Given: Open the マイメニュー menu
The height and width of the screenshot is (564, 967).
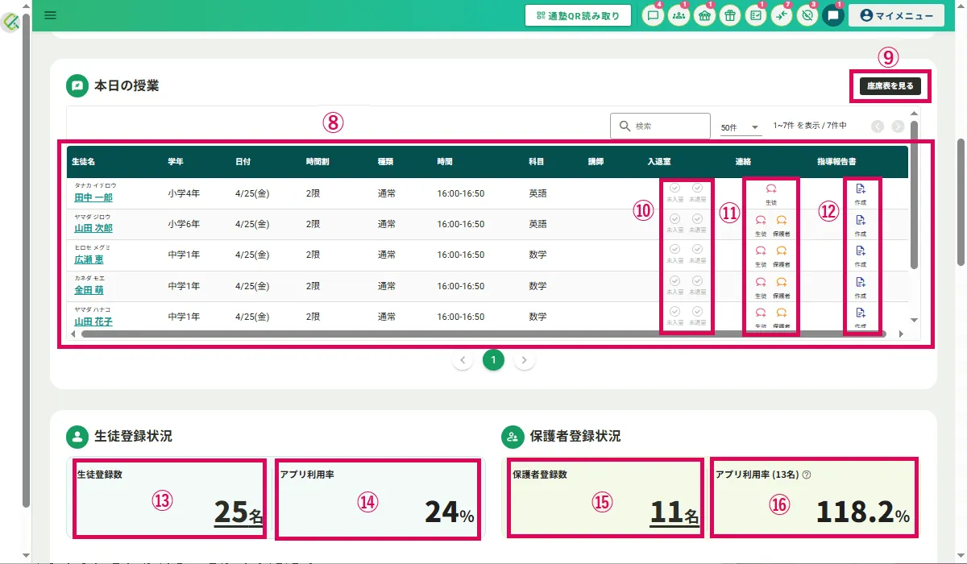Looking at the screenshot, I should 896,15.
